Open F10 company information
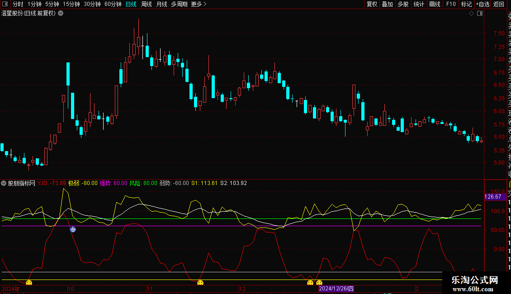 click(451, 5)
